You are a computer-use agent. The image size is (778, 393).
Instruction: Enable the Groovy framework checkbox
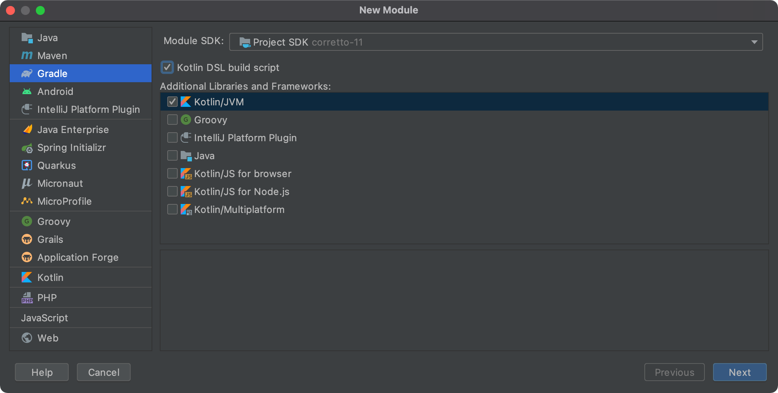pos(172,120)
